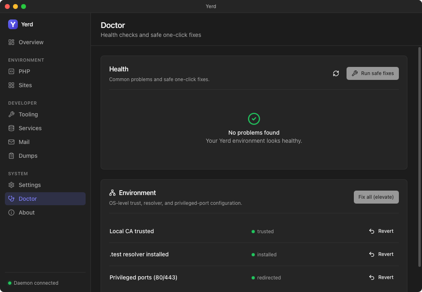Click the 'Common problems and safe one-click fixes.' text

[x=159, y=79]
